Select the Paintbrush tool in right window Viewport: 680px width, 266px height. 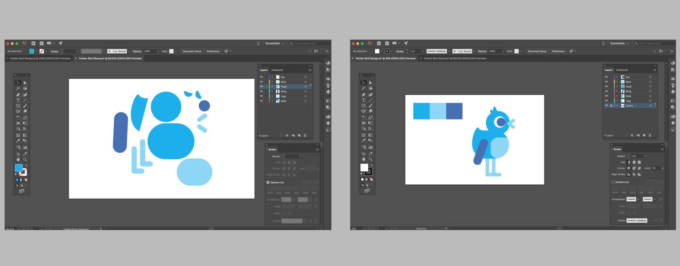click(x=371, y=106)
